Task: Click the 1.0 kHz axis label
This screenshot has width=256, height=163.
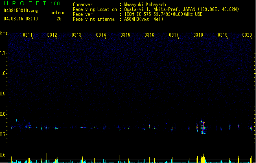Action: [3, 73]
